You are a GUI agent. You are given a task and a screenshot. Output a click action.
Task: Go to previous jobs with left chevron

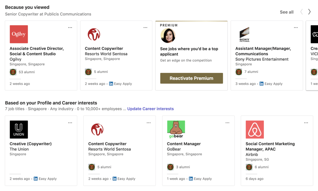pos(302,12)
